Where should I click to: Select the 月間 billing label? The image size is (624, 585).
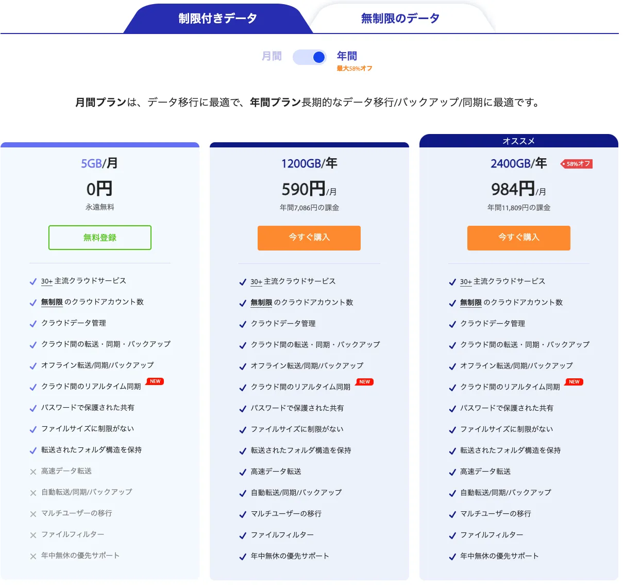272,56
